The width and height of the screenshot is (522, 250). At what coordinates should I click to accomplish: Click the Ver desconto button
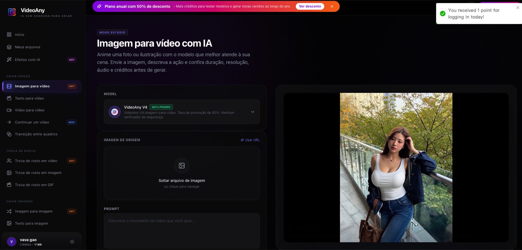coord(310,7)
